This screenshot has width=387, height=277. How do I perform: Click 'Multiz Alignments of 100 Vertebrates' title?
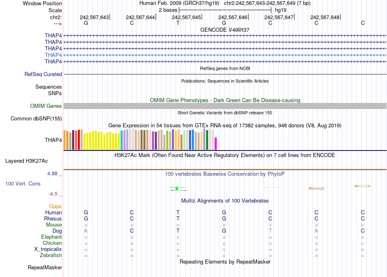[x=225, y=201]
